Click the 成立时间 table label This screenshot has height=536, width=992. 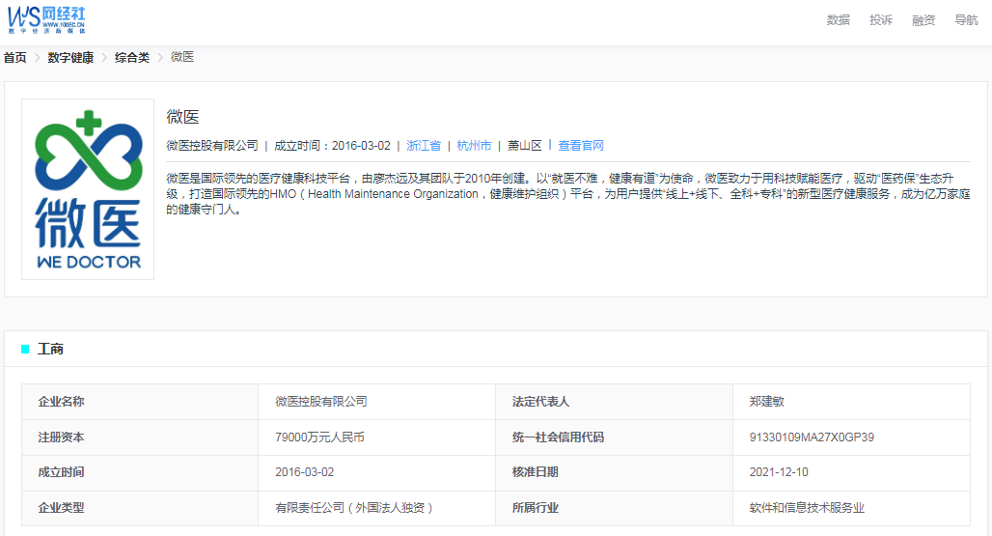tap(61, 472)
